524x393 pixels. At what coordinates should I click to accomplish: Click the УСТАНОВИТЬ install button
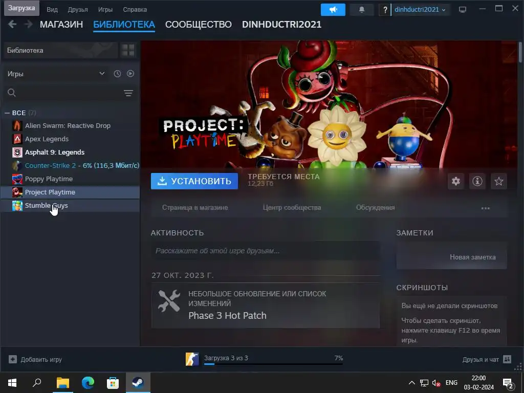[194, 181]
